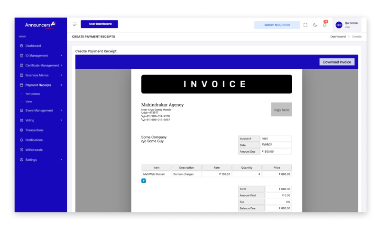Select the View submenu item
388x240 pixels.
28,102
